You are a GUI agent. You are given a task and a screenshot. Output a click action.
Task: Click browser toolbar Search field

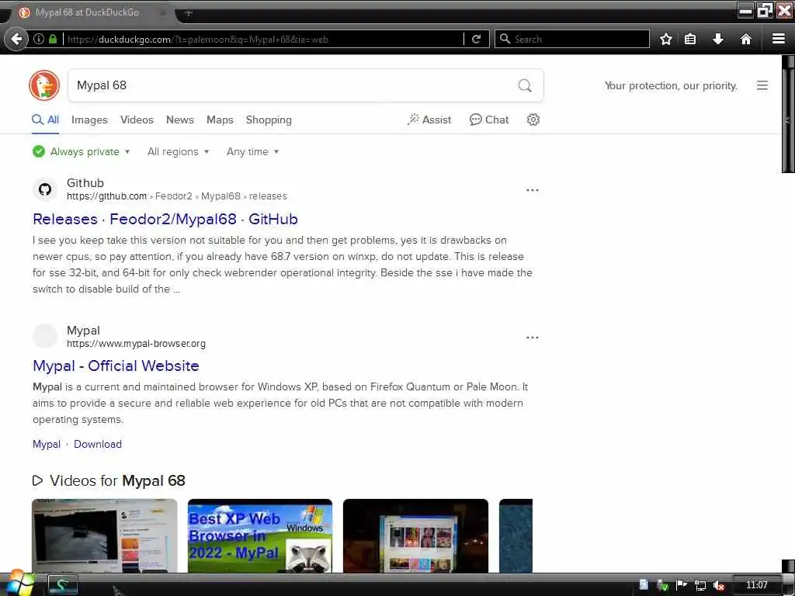point(572,39)
